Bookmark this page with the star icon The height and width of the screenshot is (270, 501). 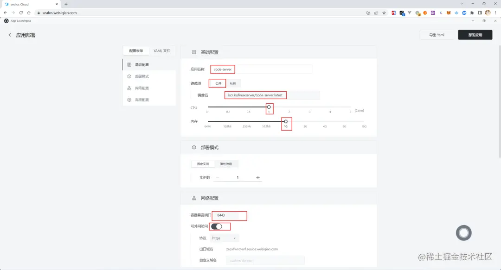pyautogui.click(x=384, y=13)
